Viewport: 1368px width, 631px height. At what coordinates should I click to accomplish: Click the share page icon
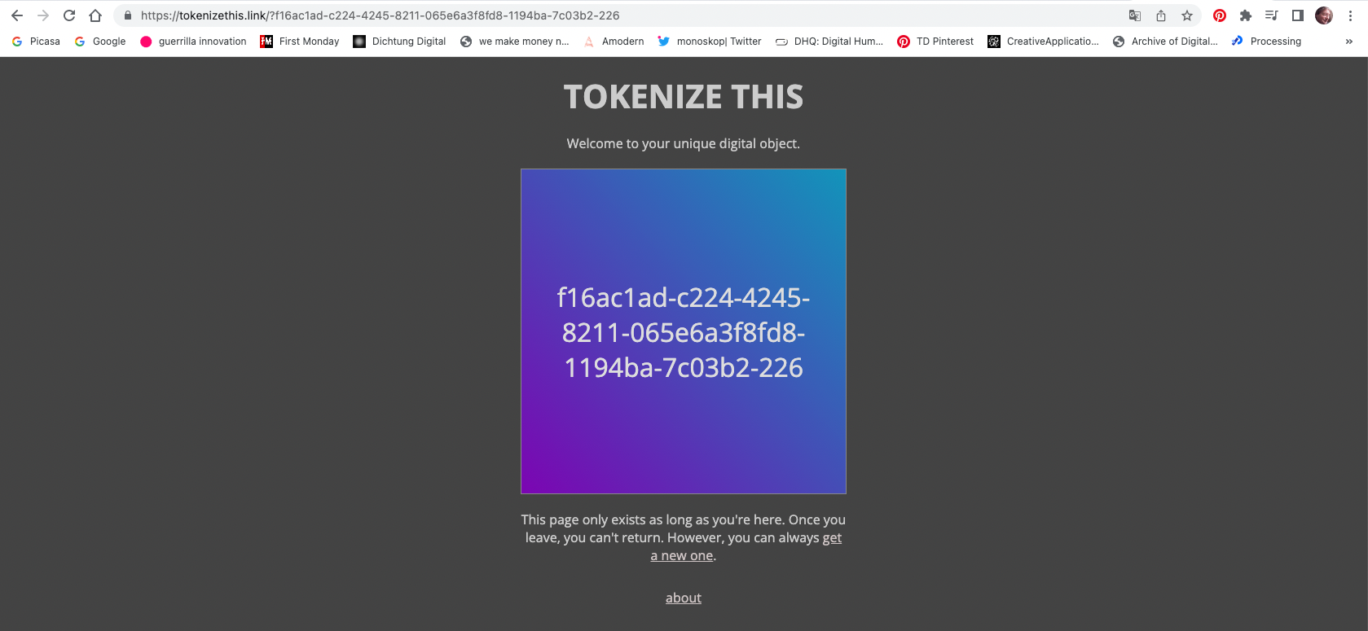click(x=1161, y=15)
